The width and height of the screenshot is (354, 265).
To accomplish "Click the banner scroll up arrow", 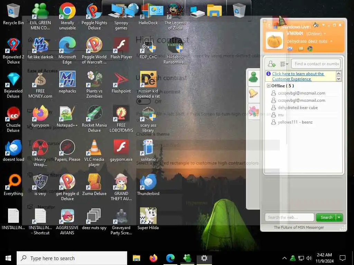I will [338, 73].
